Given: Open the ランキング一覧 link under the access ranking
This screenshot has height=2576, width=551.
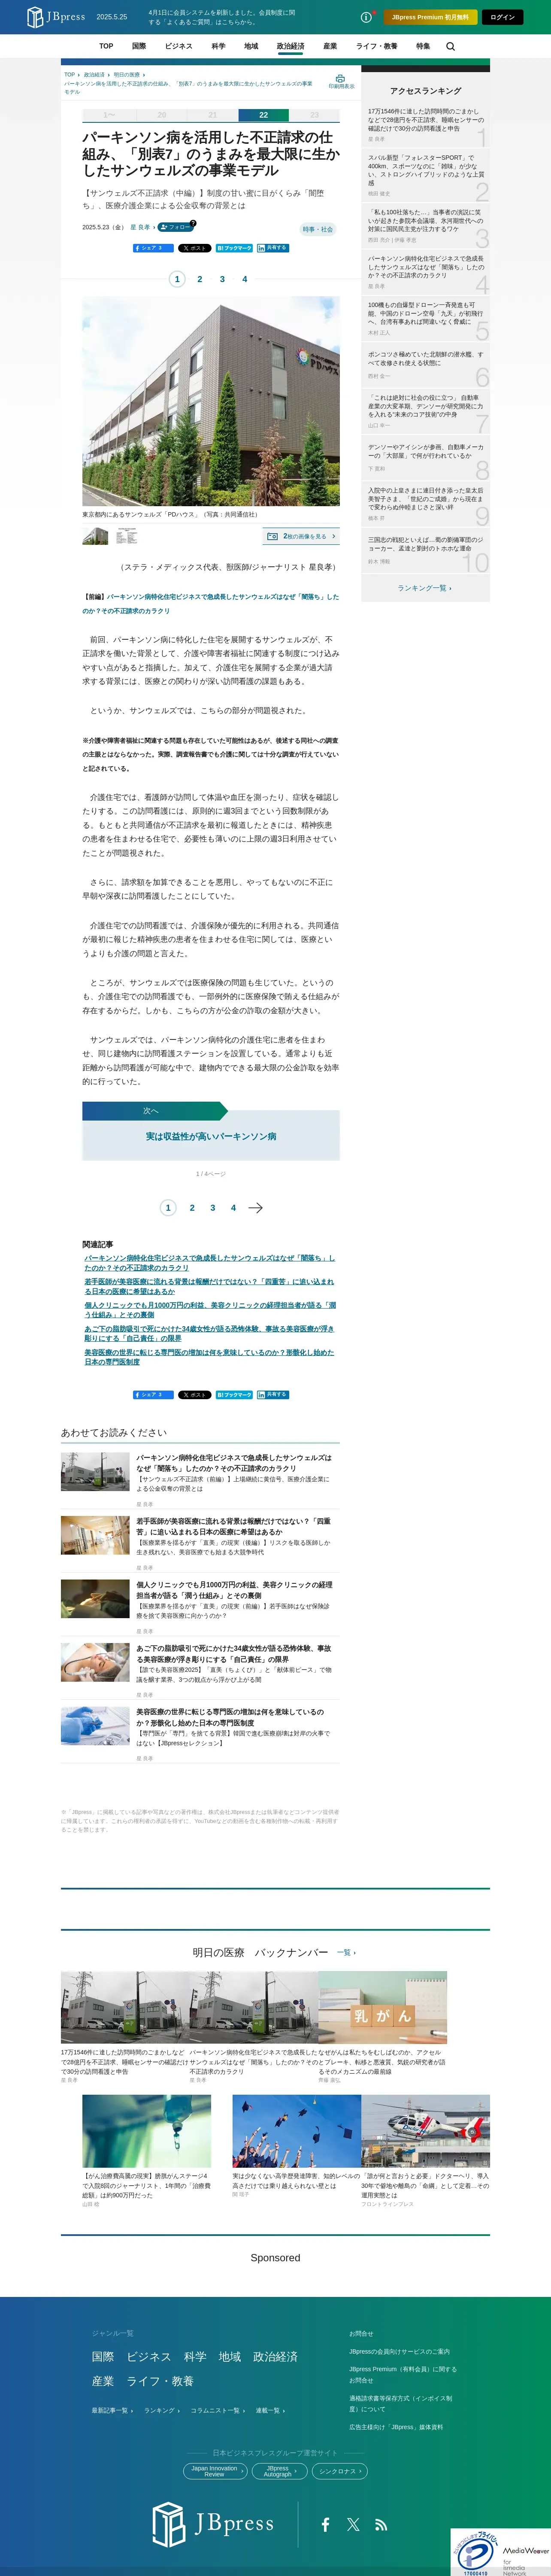Looking at the screenshot, I should [425, 588].
